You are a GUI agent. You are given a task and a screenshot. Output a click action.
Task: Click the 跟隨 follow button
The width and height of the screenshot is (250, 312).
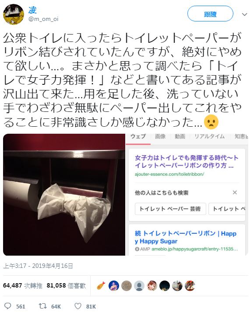(x=210, y=14)
